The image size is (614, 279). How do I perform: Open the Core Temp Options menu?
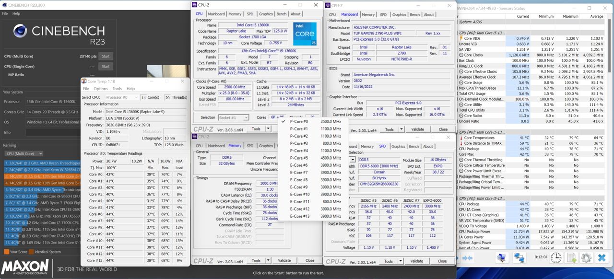click(x=101, y=89)
